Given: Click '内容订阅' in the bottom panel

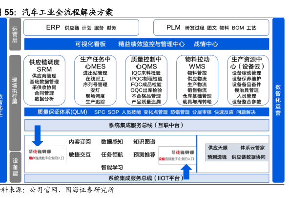Looking at the screenshot, I should (x=80, y=142).
